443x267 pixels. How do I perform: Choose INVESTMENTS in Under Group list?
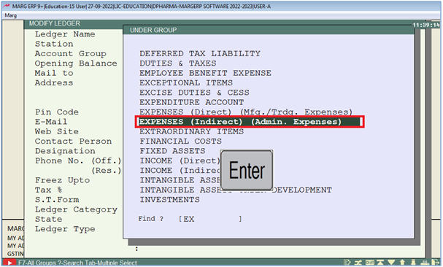tap(169, 200)
